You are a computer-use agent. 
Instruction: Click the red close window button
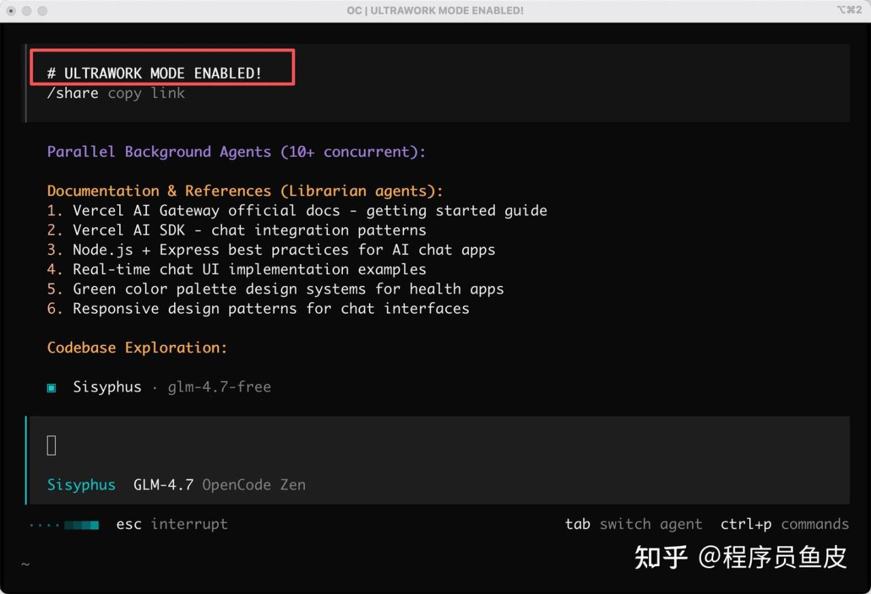click(11, 11)
